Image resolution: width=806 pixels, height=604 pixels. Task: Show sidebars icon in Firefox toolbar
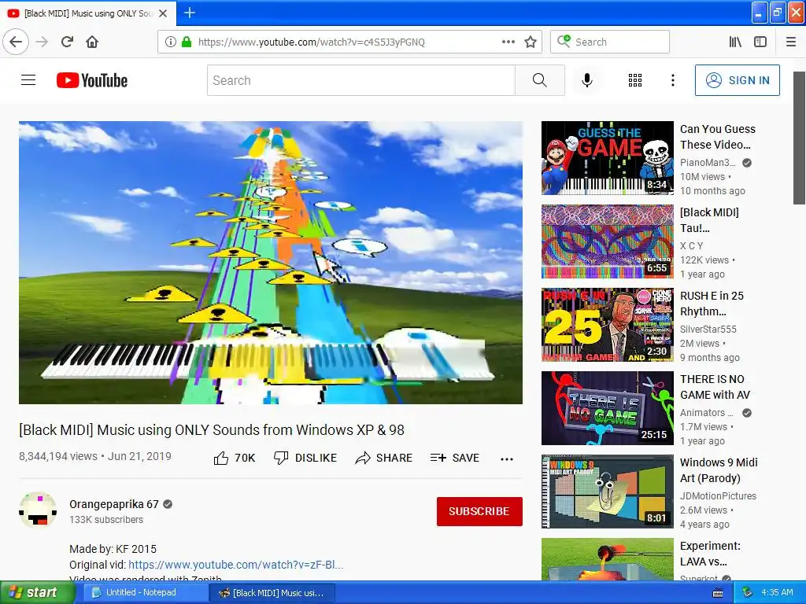[760, 42]
